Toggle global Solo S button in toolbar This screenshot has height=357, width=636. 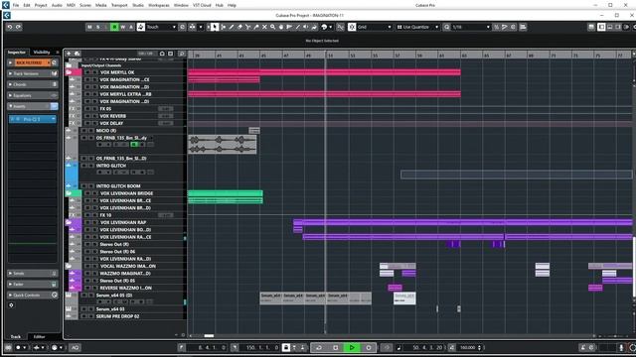coord(97,27)
